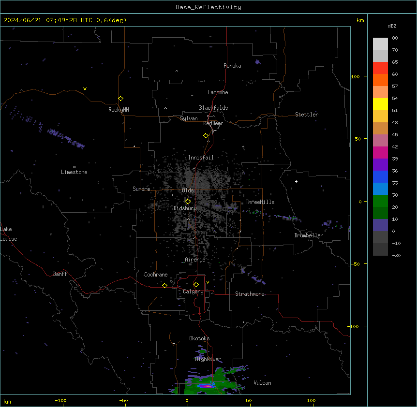Click the Innisfail label
This screenshot has height=407, width=417.
(201, 158)
